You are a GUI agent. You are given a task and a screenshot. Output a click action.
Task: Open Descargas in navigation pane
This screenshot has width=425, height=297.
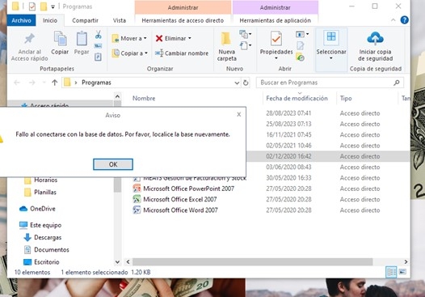pos(48,238)
